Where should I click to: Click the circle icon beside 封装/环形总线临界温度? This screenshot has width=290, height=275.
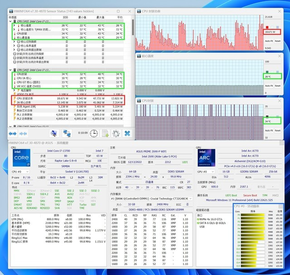click(x=15, y=58)
